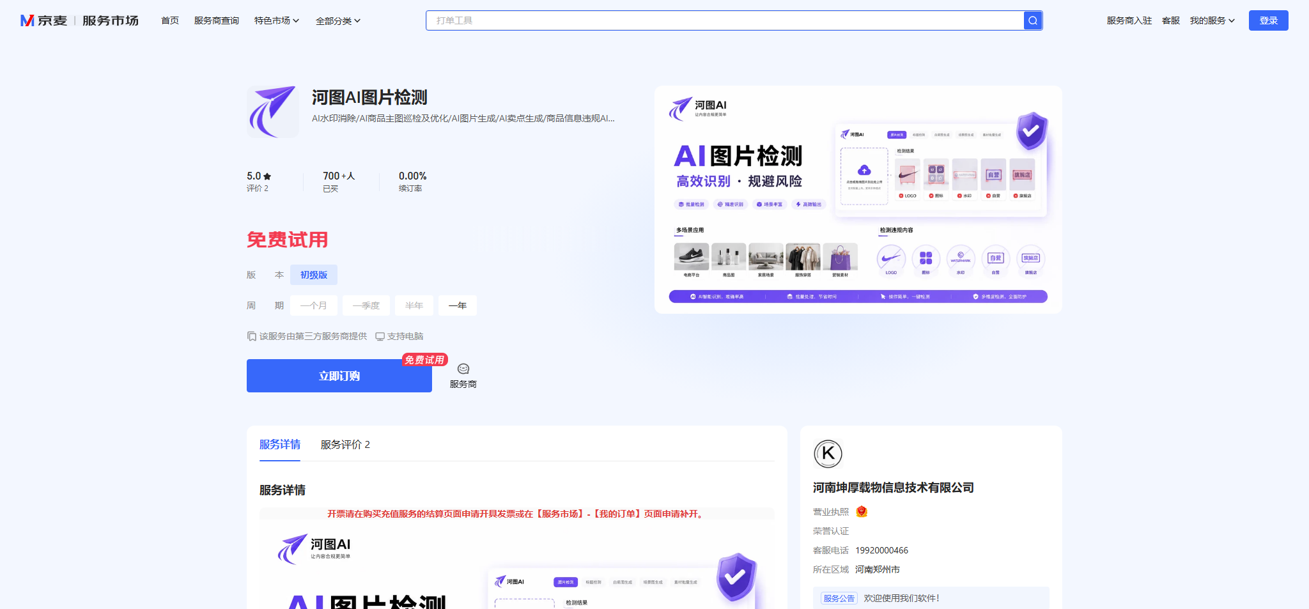The height and width of the screenshot is (609, 1309).
Task: Expand the 全部分类 menu
Action: 338,21
